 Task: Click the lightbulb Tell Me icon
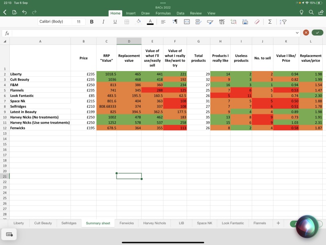pyautogui.click(x=302, y=13)
